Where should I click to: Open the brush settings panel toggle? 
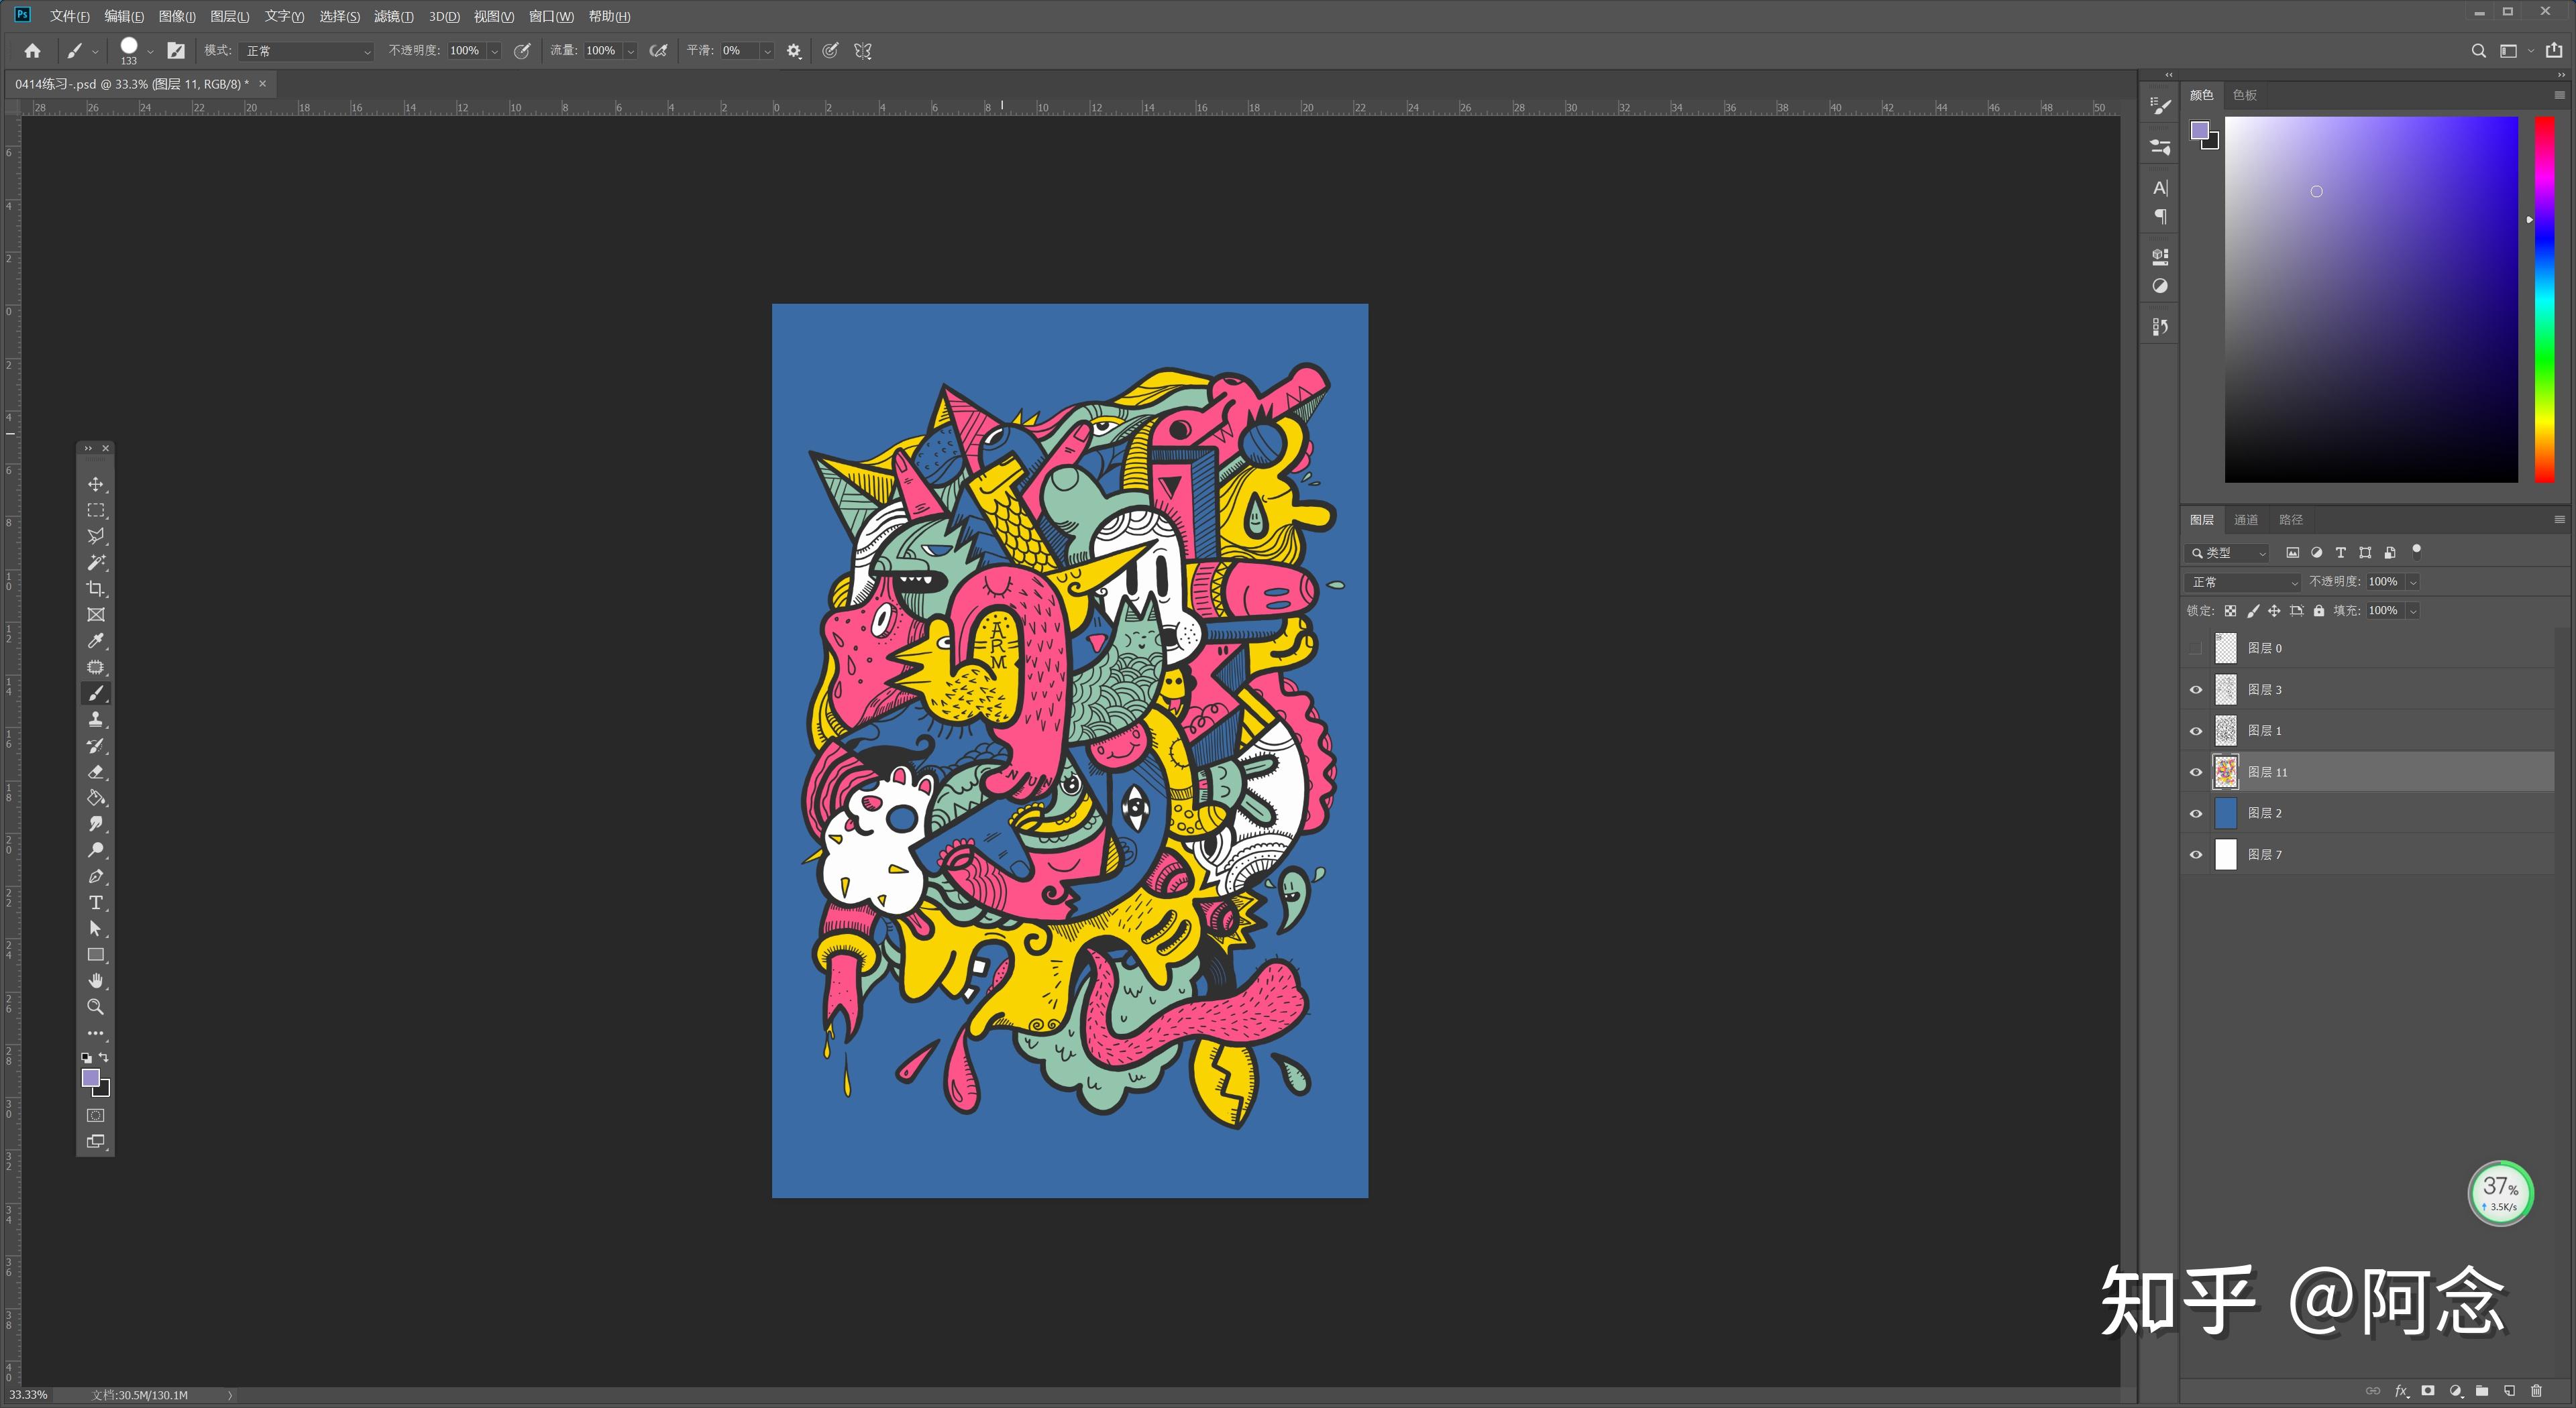(x=176, y=50)
